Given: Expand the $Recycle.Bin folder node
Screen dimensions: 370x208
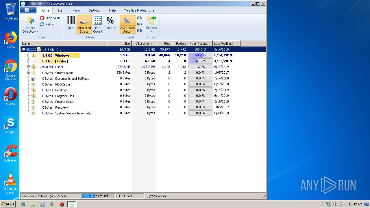Looking at the screenshot, I should pos(29,73).
